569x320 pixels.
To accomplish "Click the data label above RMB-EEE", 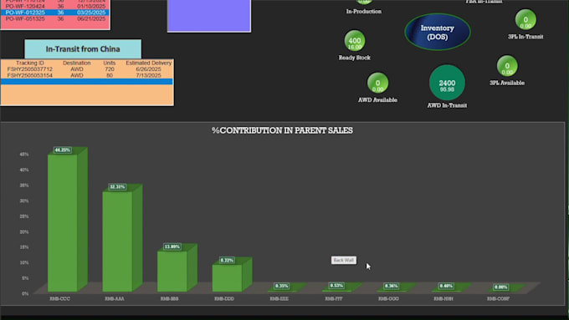I will 281,286.
